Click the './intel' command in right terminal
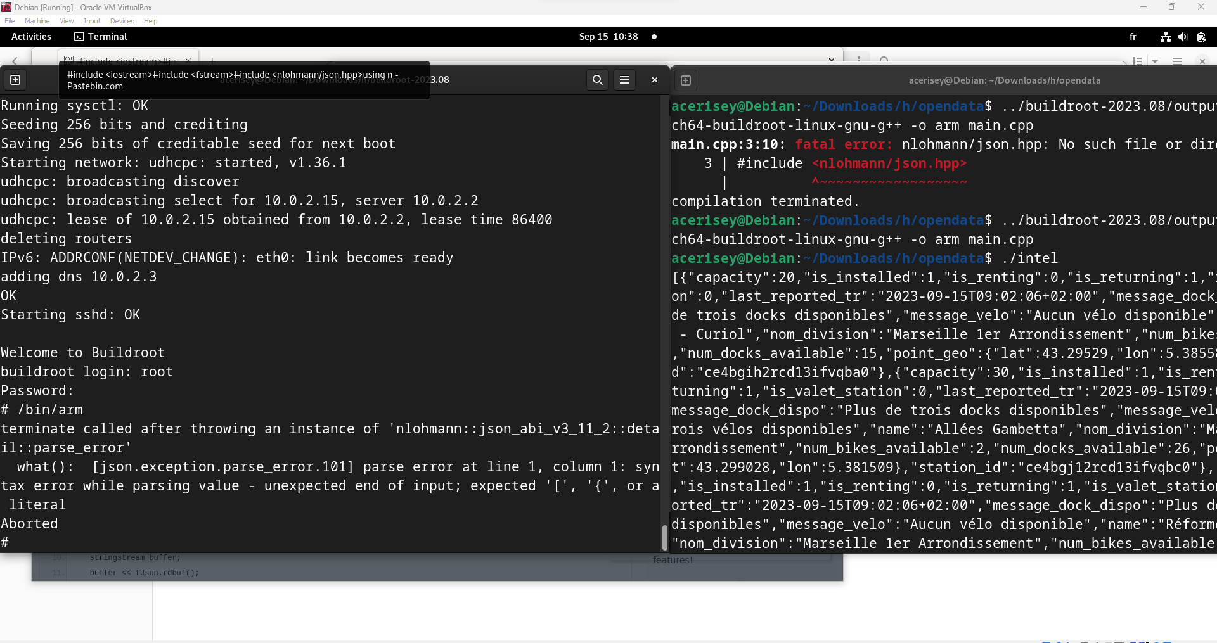This screenshot has height=643, width=1217. click(1030, 258)
